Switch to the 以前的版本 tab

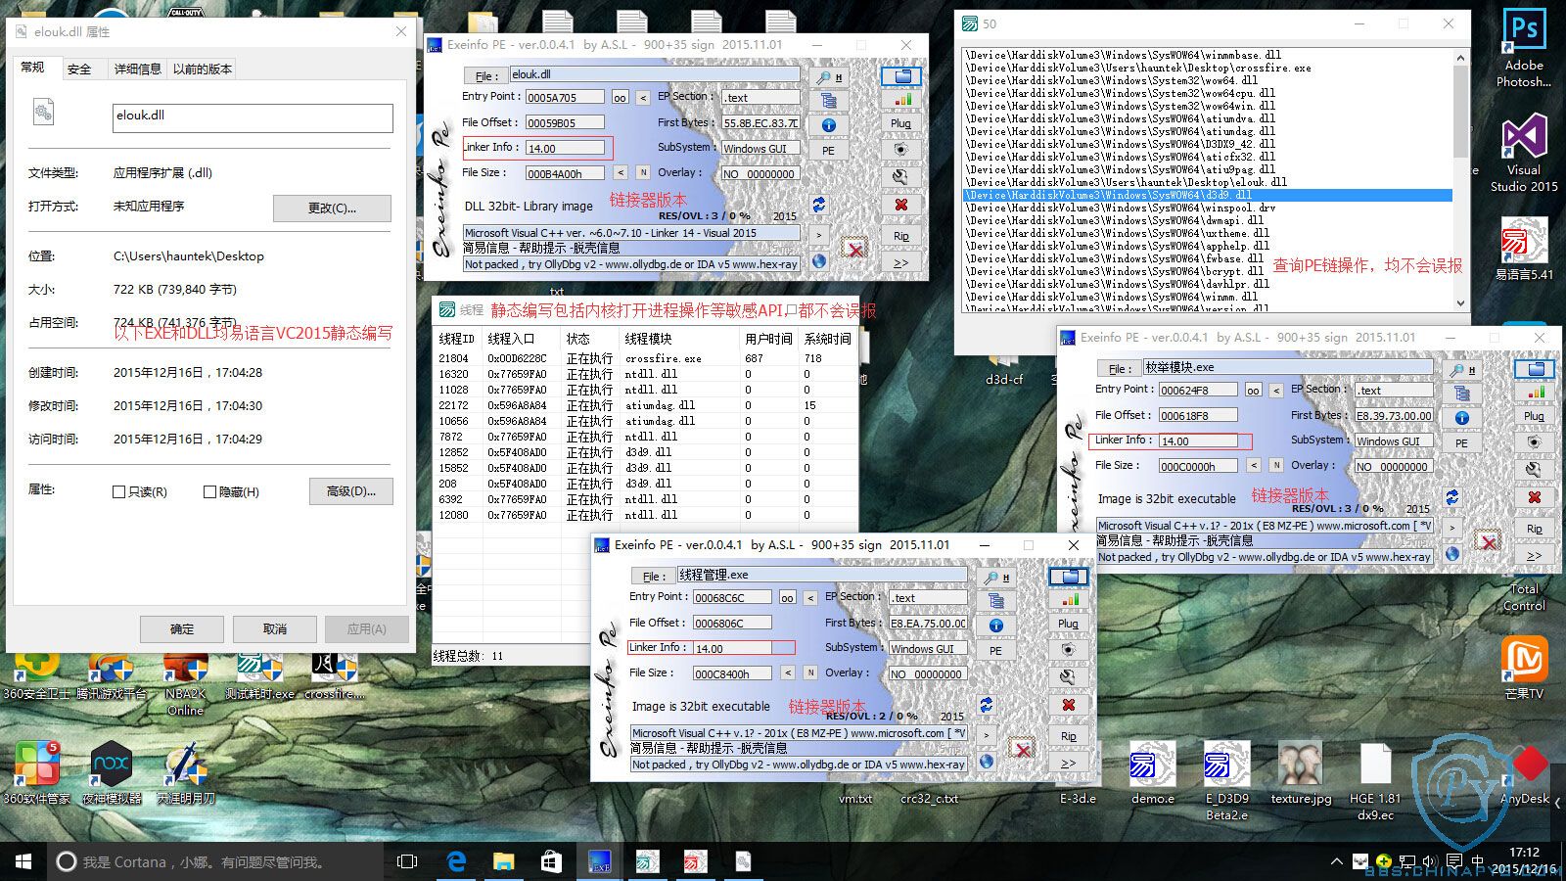(x=203, y=69)
